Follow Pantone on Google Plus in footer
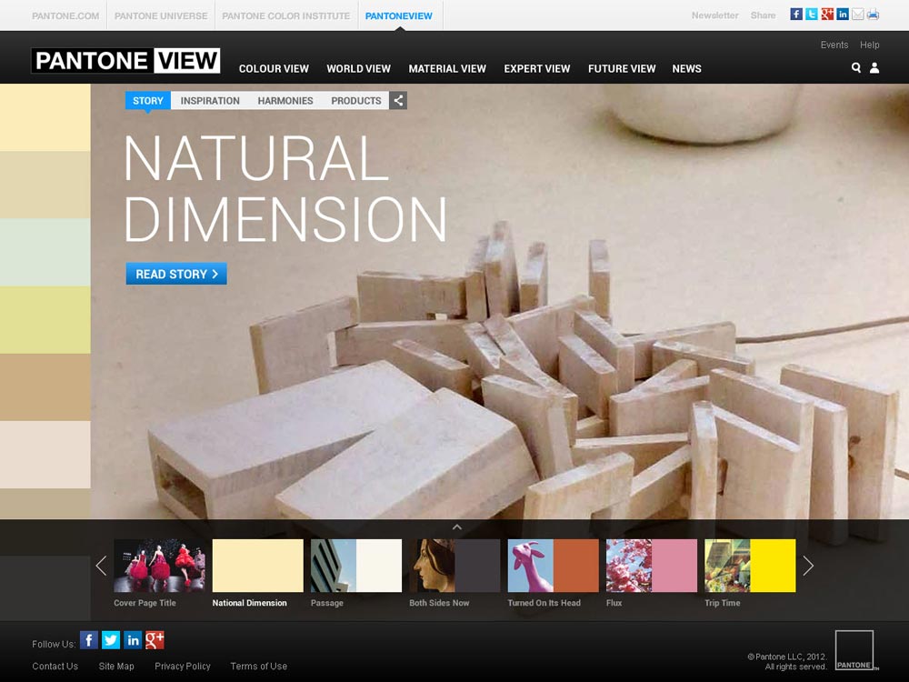 pos(155,639)
